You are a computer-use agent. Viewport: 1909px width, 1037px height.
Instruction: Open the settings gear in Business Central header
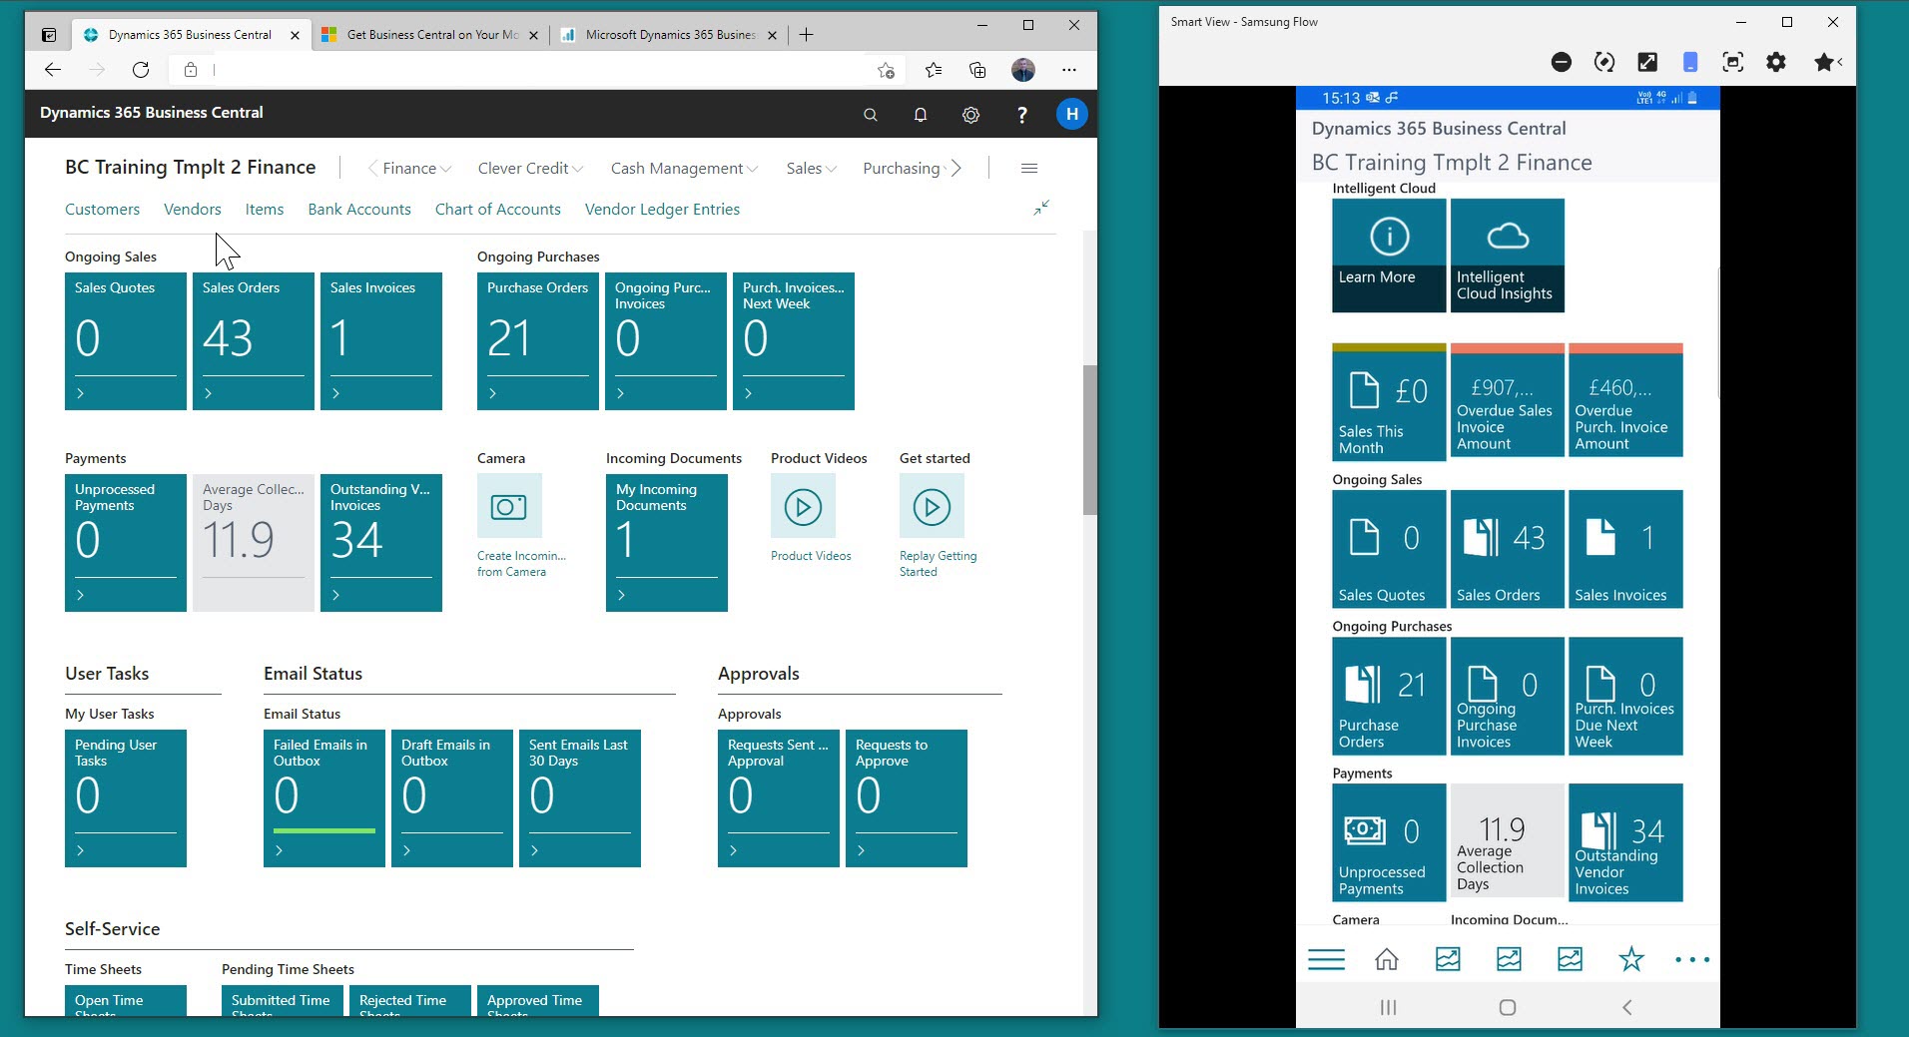pos(970,115)
